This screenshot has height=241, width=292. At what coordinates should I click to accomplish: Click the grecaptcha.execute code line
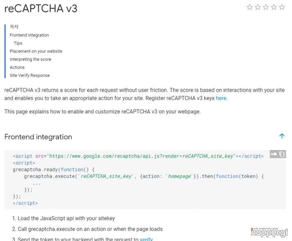144,176
